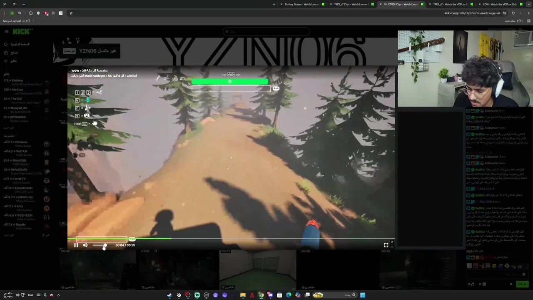Viewport: 533px width, 300px height.
Task: Open the new folder bookmark
Action: coord(513,21)
